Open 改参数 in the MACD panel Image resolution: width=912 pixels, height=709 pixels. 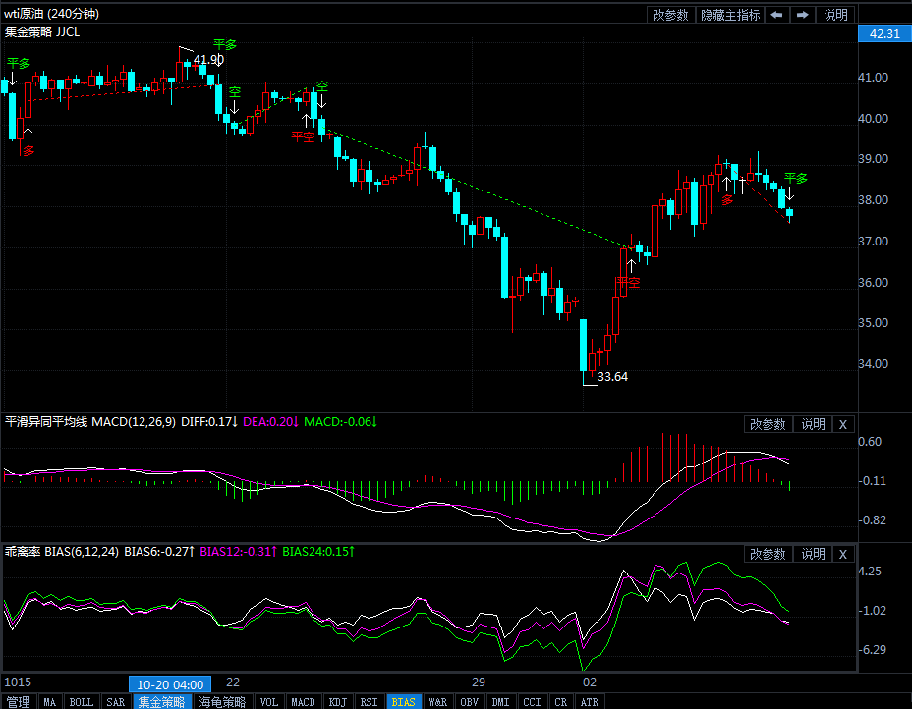point(768,424)
